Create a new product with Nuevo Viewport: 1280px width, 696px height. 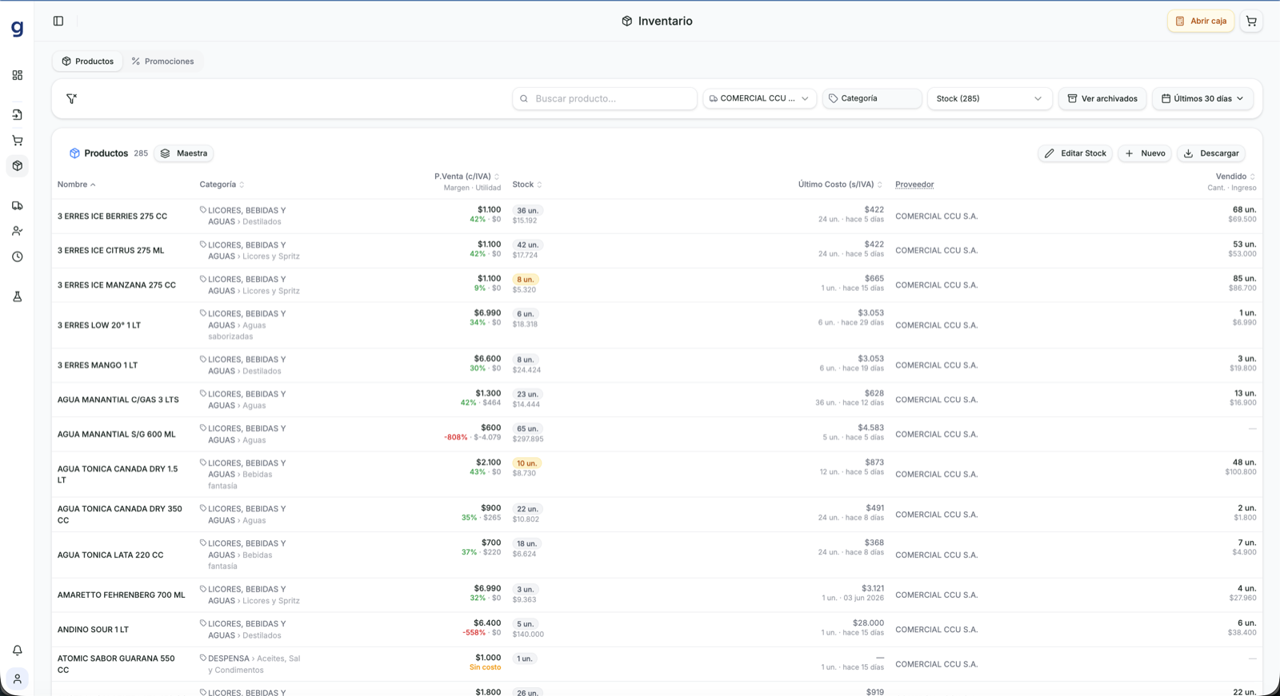[x=1145, y=153]
